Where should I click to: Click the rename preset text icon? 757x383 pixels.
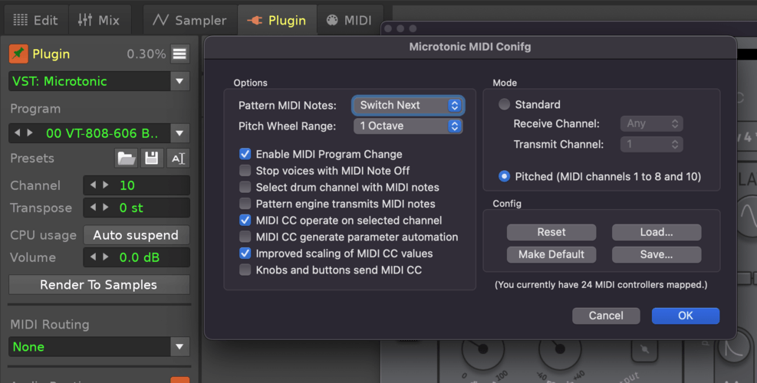tap(177, 159)
